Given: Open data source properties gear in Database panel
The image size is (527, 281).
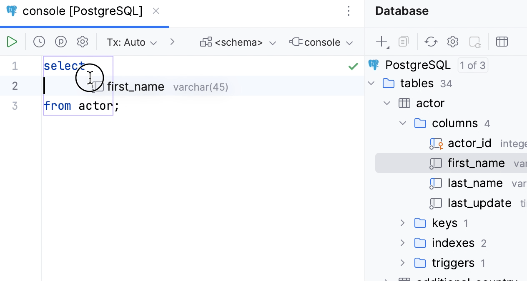Looking at the screenshot, I should tap(452, 42).
